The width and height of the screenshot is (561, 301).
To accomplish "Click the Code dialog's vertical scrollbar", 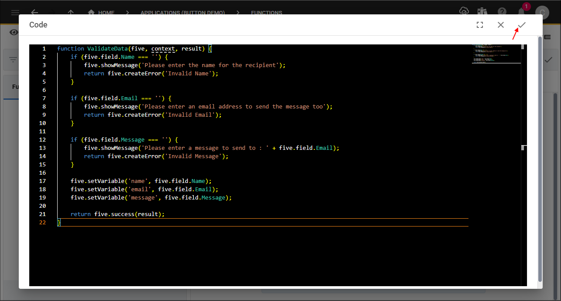I will 540,158.
